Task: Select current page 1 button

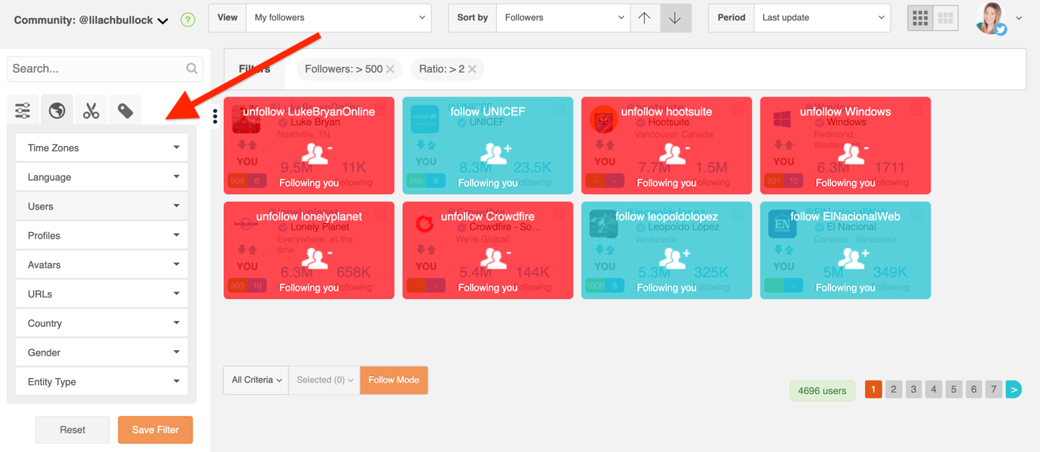Action: click(873, 389)
